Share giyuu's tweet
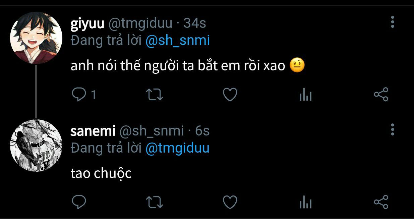The height and width of the screenshot is (219, 414). pos(381,95)
